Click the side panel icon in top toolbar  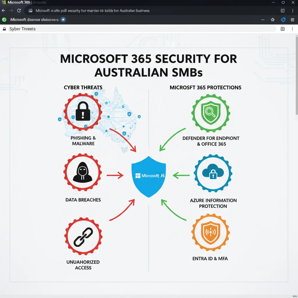[x=283, y=11]
